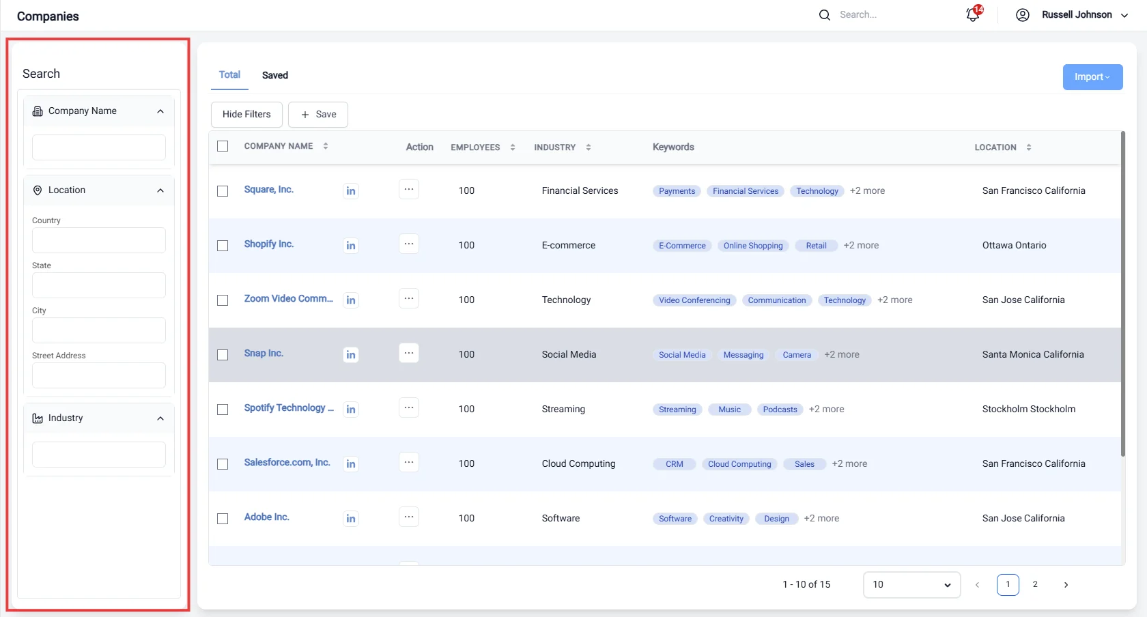Screen dimensions: 1147x617
Task: Open action menu for Salesforce.com, Inc.
Action: coord(409,462)
